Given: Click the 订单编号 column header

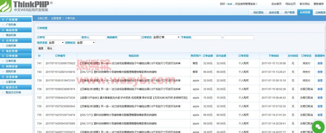Looking at the screenshot, I should pyautogui.click(x=60, y=56).
